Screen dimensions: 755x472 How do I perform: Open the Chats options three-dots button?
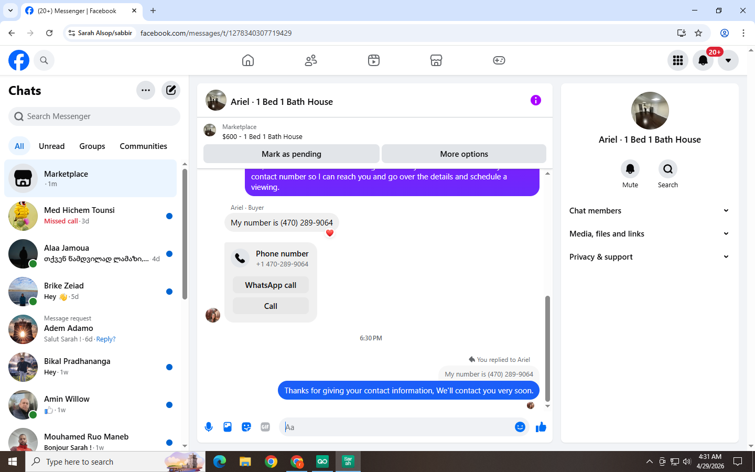(146, 90)
